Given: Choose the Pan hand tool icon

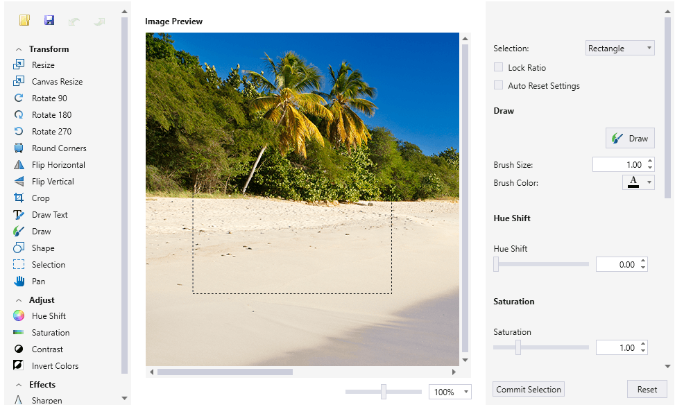Looking at the screenshot, I should pos(19,281).
